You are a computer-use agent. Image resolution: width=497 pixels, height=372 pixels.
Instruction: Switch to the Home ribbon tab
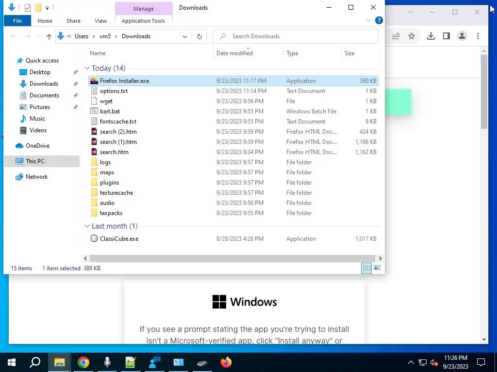tap(45, 21)
